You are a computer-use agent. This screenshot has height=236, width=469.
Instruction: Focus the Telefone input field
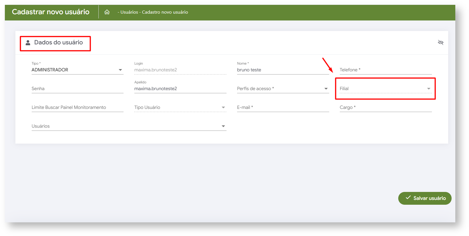point(385,70)
